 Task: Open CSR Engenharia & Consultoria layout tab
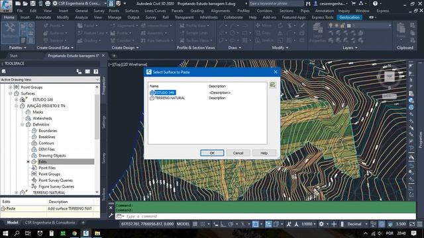coord(50,223)
